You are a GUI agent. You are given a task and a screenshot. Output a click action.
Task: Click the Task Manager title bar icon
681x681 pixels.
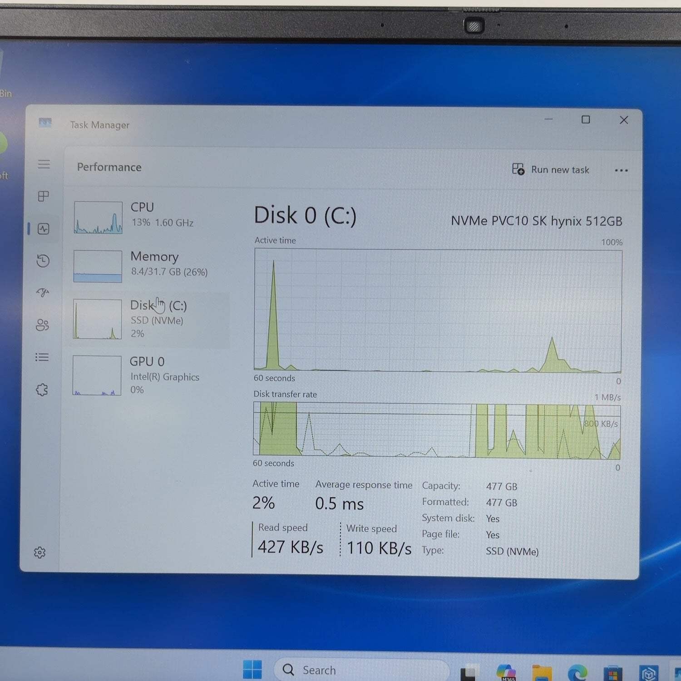(45, 123)
